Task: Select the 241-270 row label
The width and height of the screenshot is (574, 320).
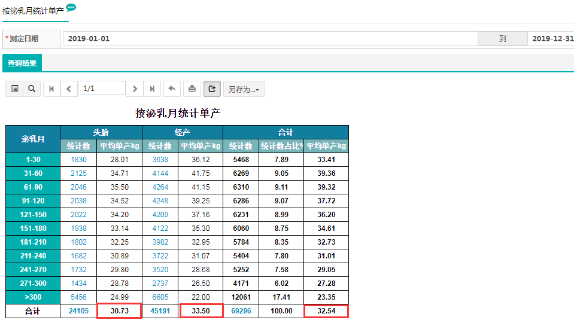Action: pyautogui.click(x=33, y=270)
